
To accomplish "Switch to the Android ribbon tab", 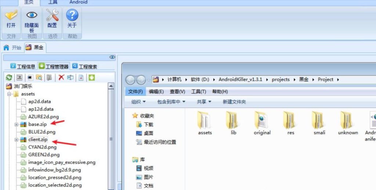I will [x=79, y=2].
